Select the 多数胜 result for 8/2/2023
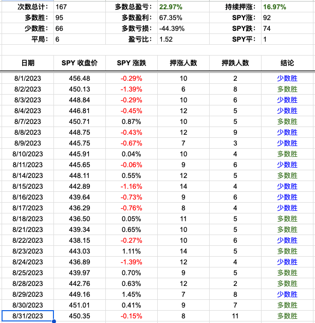Viewport: 315px width, 323px height. (x=287, y=89)
